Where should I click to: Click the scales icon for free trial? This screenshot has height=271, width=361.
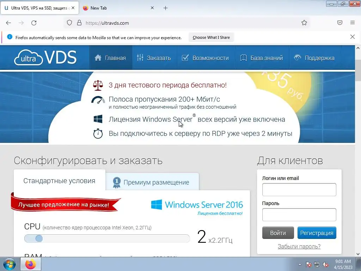click(x=98, y=85)
